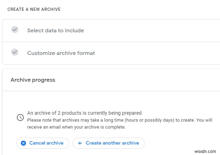Click empty space right of Select data to include
The width and height of the screenshot is (220, 155).
(x=156, y=31)
